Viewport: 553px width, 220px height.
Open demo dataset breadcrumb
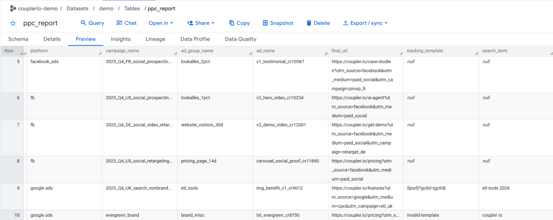106,9
